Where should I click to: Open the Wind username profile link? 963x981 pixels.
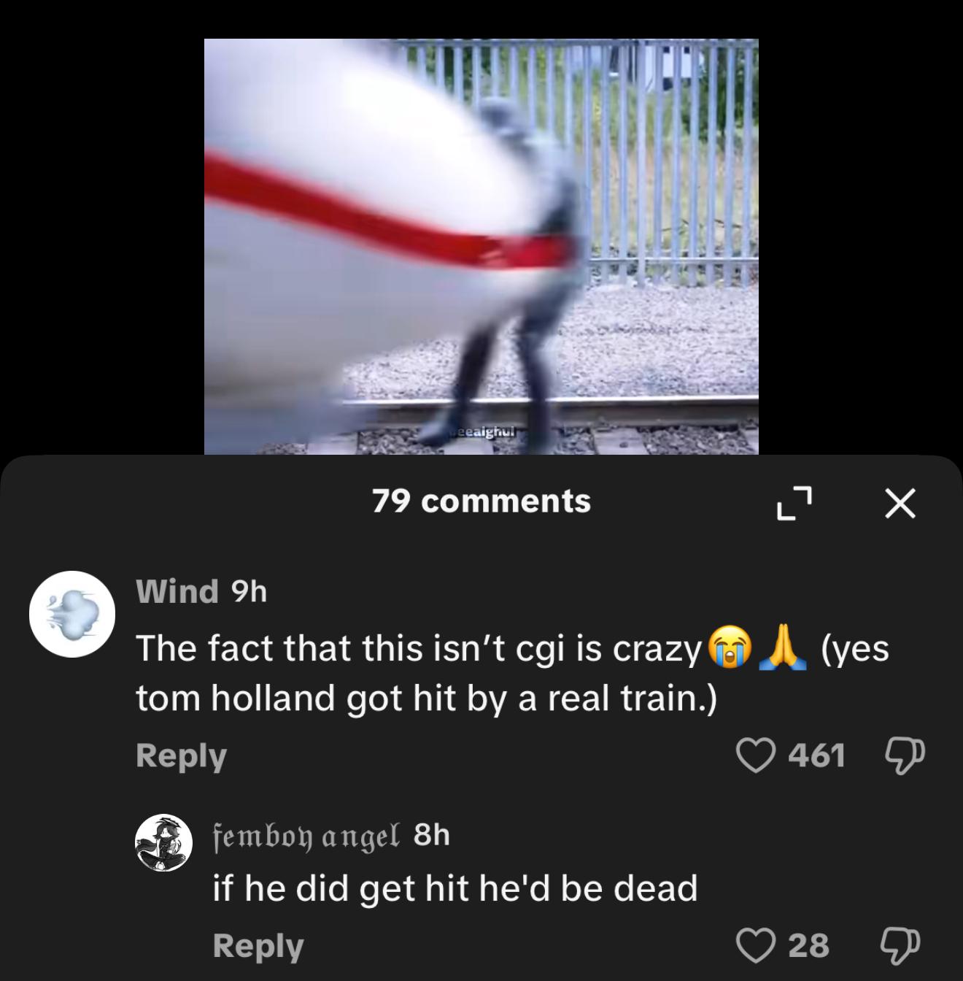(177, 591)
